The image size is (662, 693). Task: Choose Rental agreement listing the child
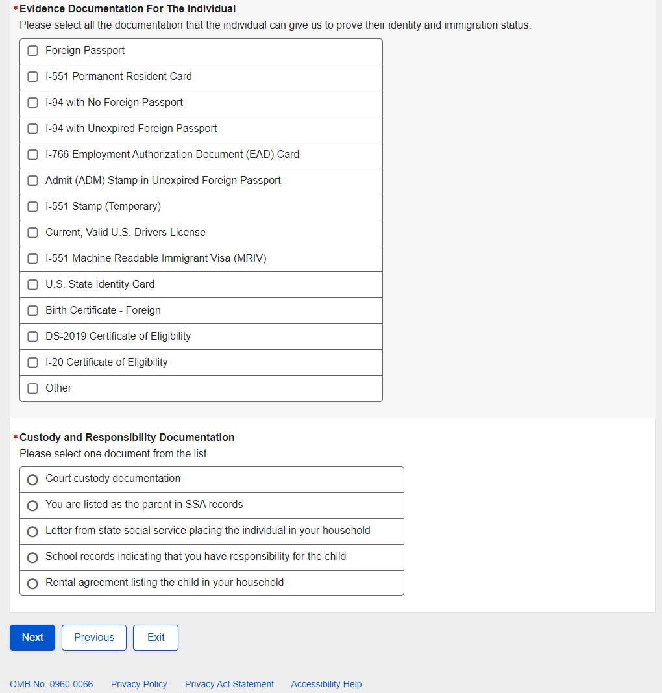tap(32, 583)
